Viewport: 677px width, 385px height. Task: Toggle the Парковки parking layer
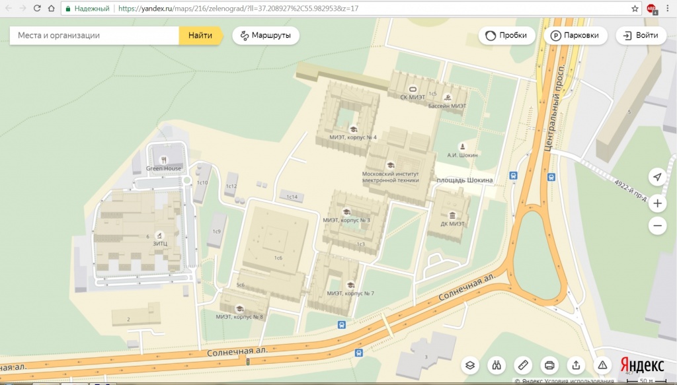click(576, 36)
